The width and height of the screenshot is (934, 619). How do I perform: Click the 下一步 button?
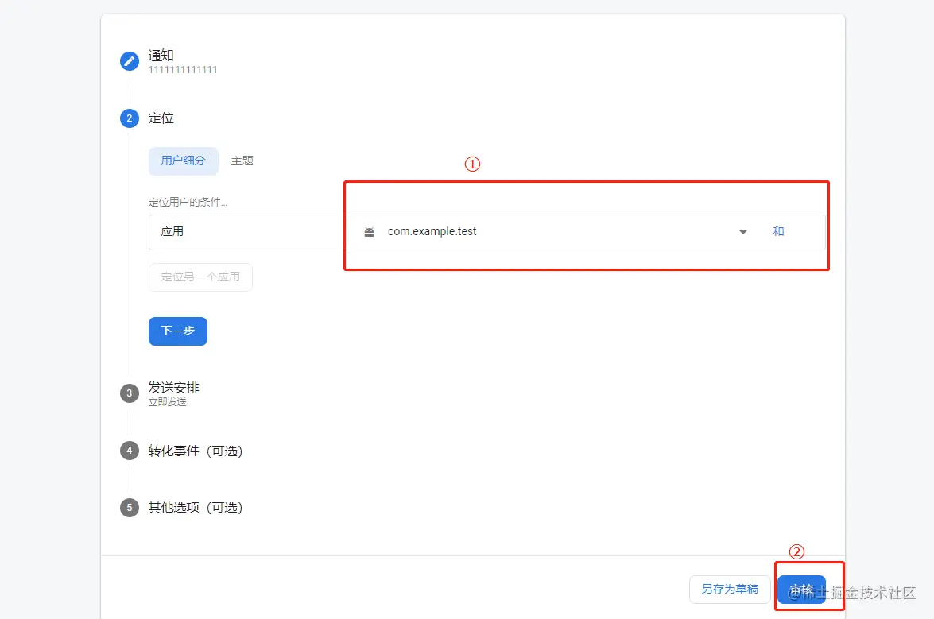click(x=177, y=331)
